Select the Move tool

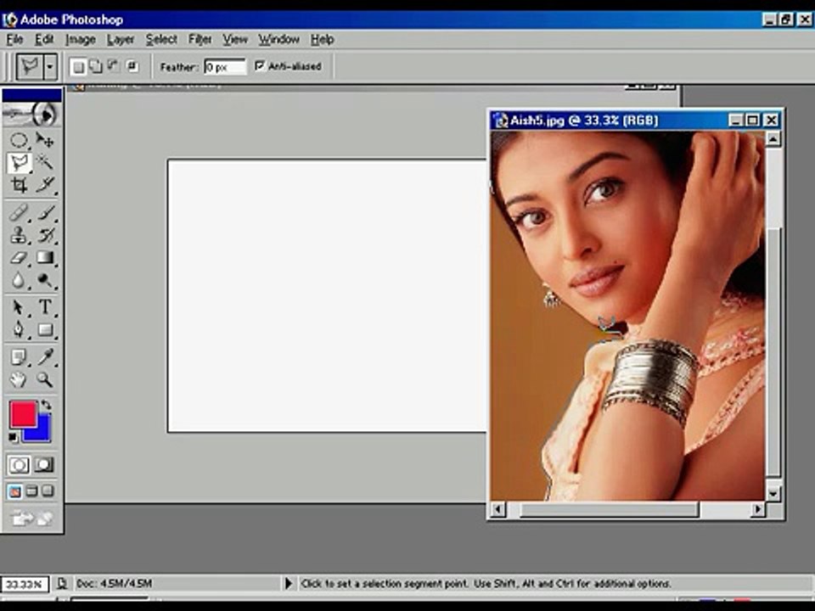(45, 140)
